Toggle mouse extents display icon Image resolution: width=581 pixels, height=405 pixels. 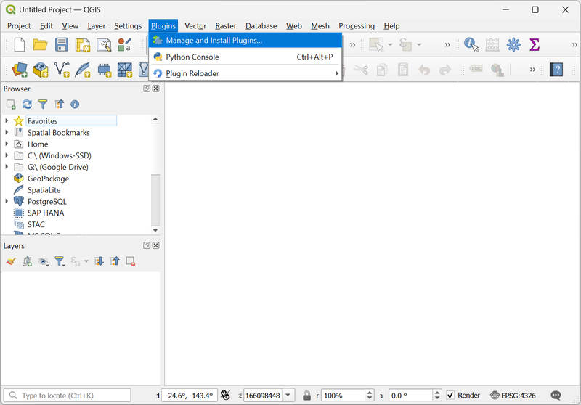(225, 396)
